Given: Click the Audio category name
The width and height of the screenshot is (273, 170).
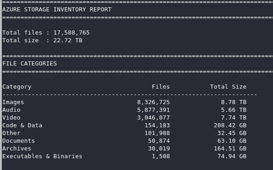Looking at the screenshot, I should [11, 110].
